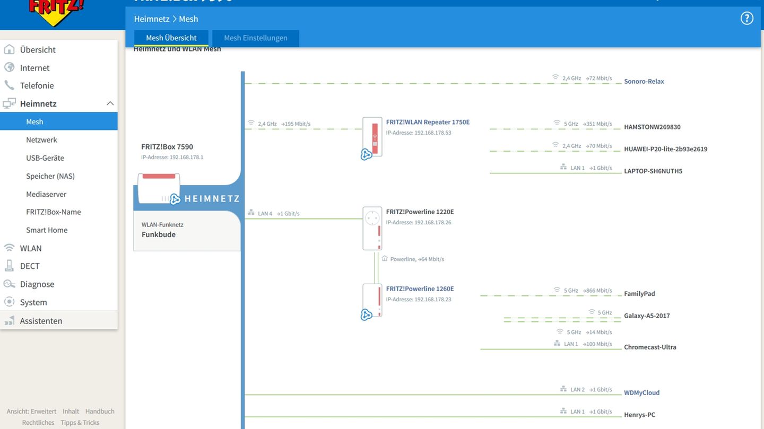Switch to the Mesh Einstellungen tab

[256, 38]
